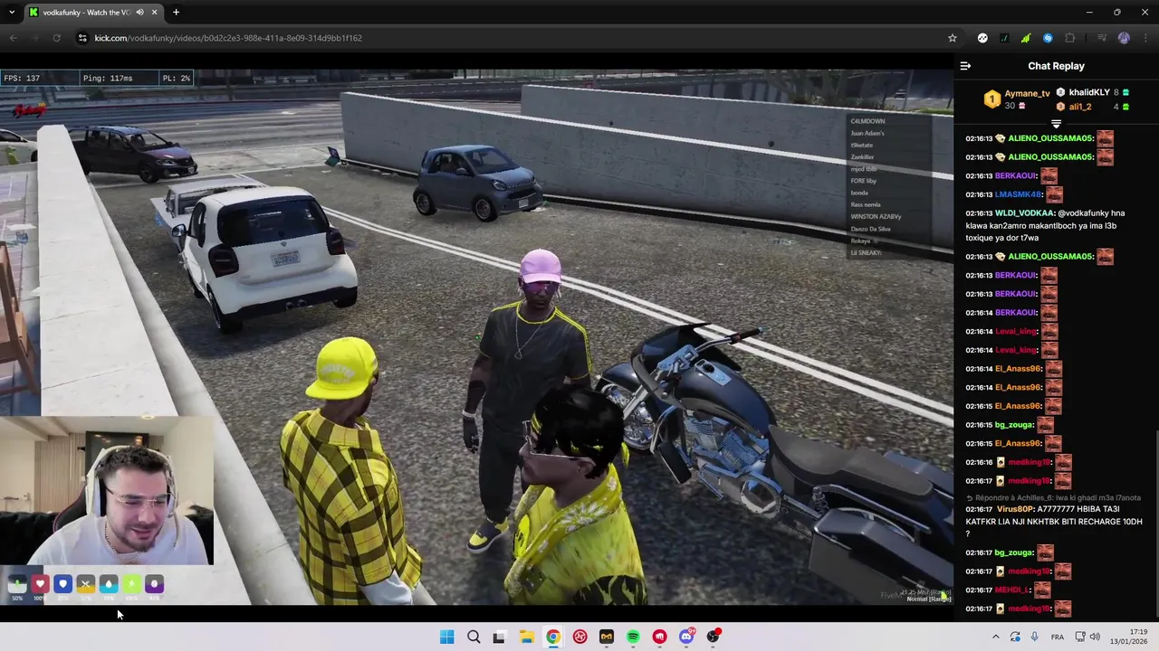Bookmark this page with star icon

[x=952, y=38]
